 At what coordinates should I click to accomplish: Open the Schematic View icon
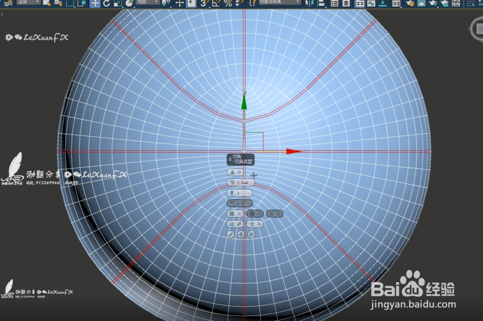click(383, 3)
